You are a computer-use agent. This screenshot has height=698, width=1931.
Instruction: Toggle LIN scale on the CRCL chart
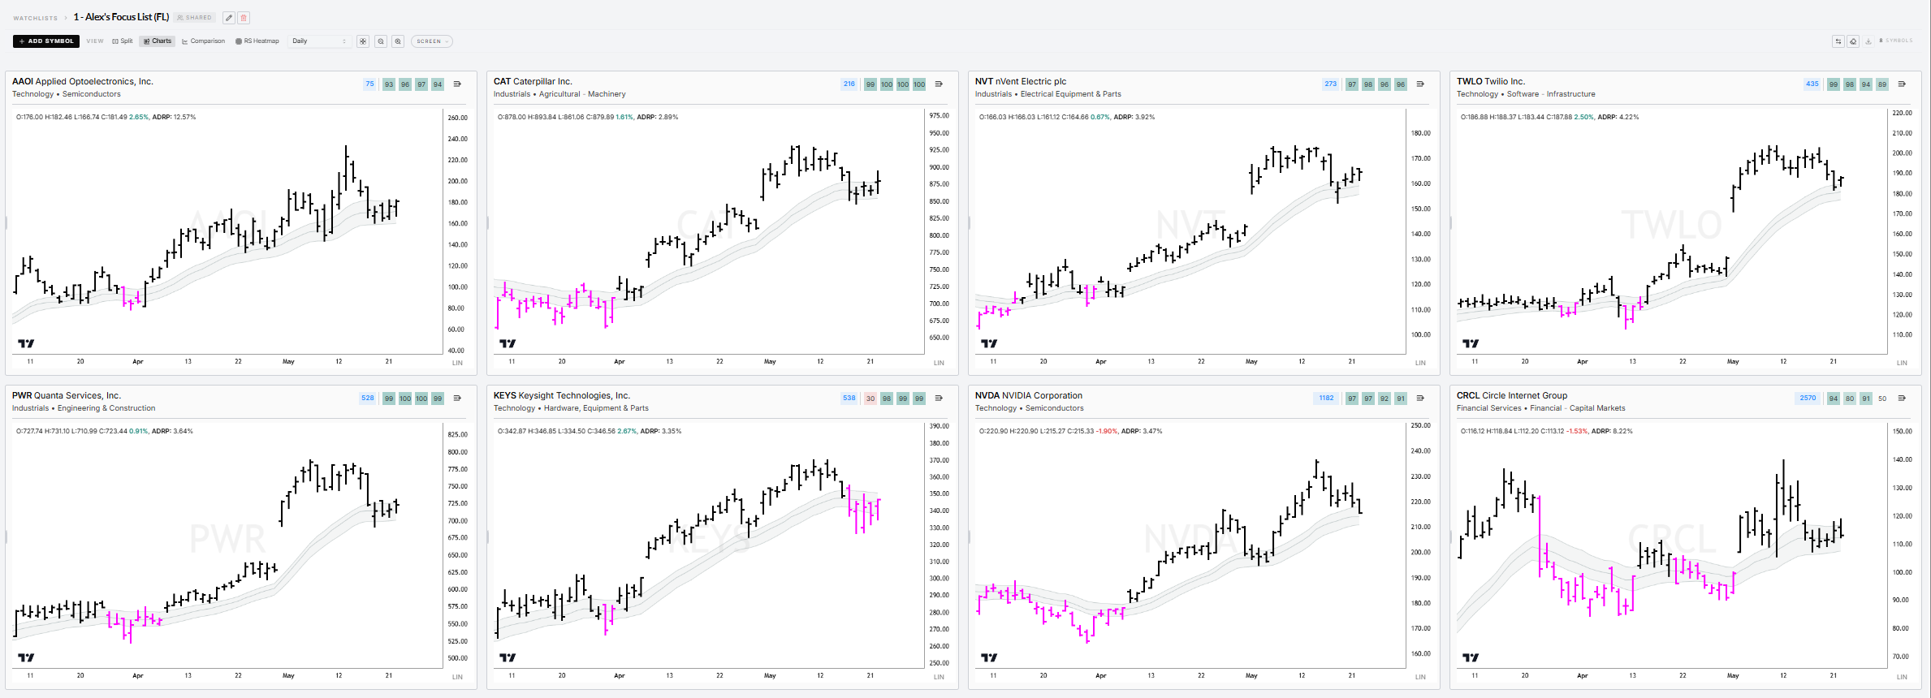coord(1902,677)
